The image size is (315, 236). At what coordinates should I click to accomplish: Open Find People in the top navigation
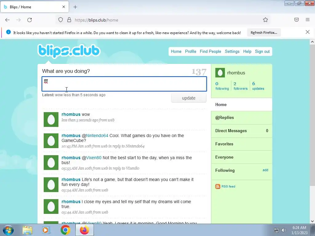(x=210, y=51)
